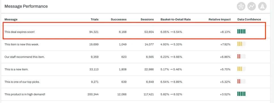This screenshot has height=103, width=274.
Task: Open the radar chart view icon
Action: click(x=241, y=7)
